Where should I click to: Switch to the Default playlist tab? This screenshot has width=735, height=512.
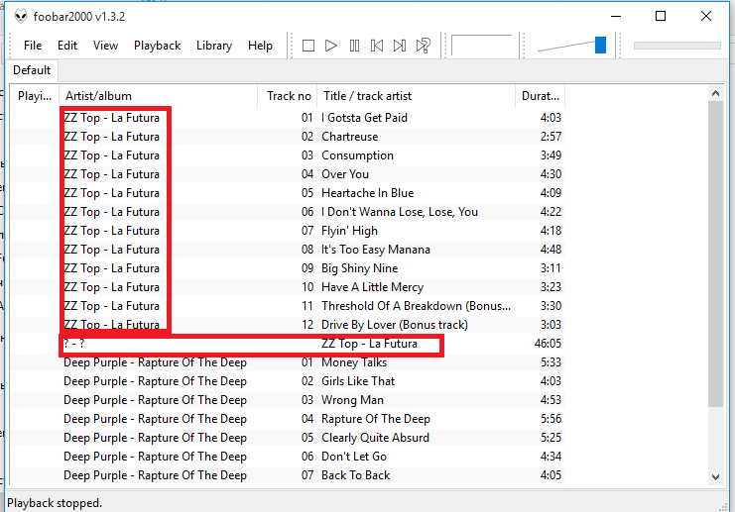click(x=32, y=70)
